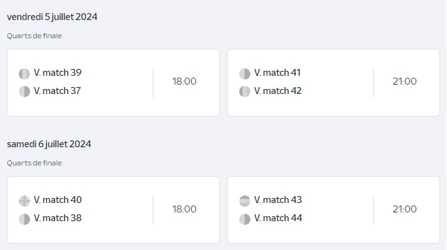Open the V. match 39 team link

click(58, 73)
